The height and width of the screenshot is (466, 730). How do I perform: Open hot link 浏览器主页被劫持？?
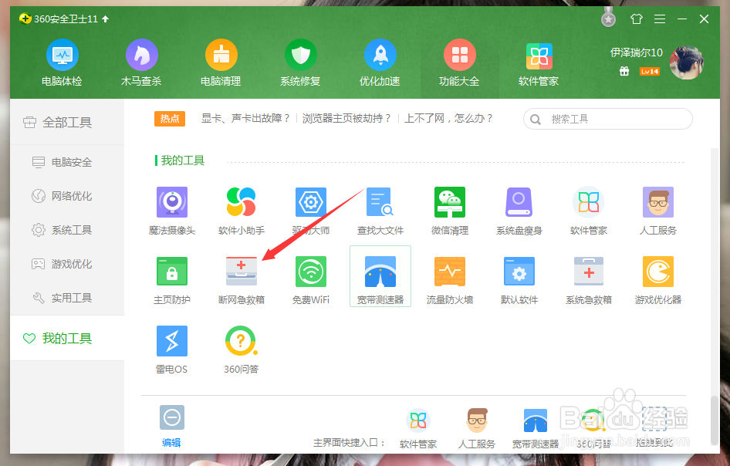[346, 119]
